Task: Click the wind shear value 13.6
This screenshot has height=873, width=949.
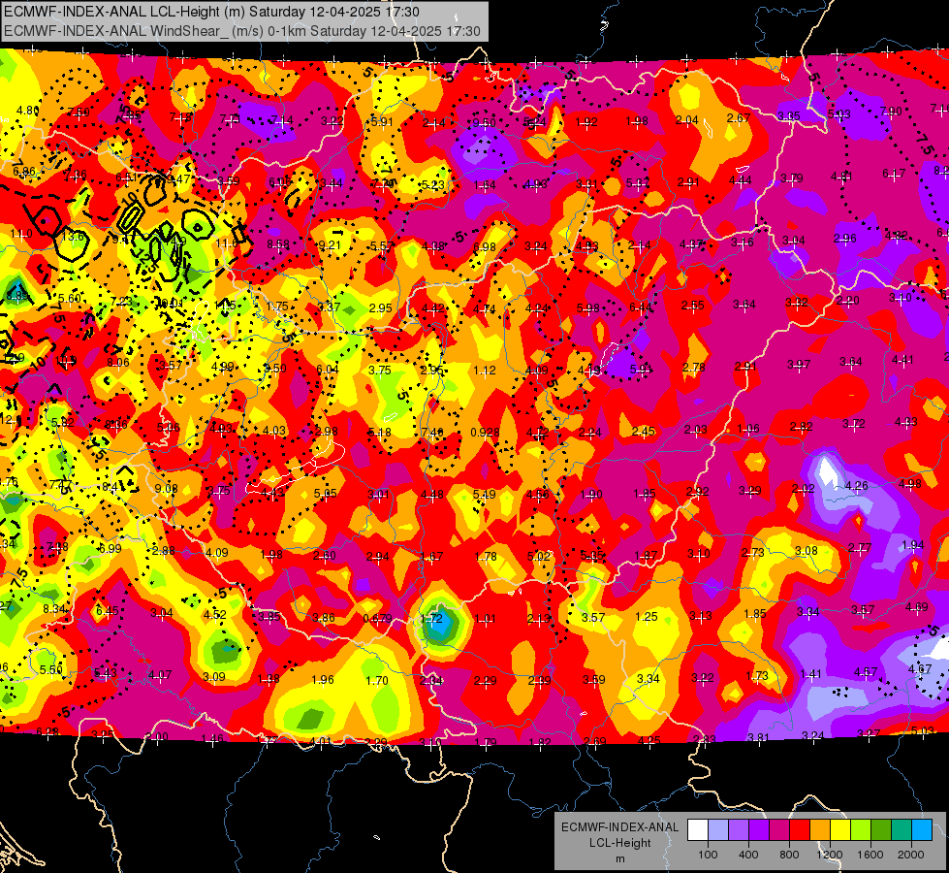Action: pyautogui.click(x=73, y=237)
